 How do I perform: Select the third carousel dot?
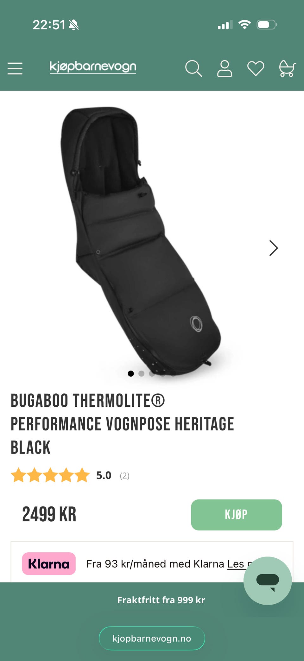[152, 373]
